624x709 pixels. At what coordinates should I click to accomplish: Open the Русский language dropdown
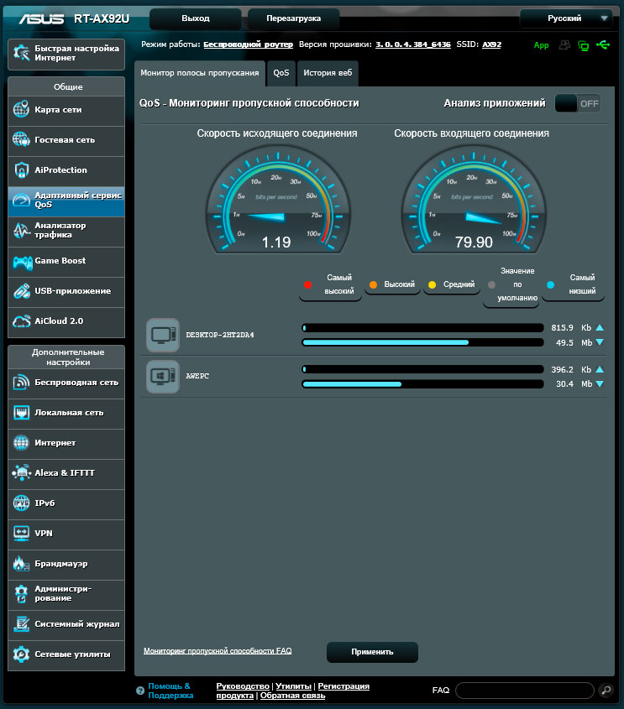pos(566,18)
